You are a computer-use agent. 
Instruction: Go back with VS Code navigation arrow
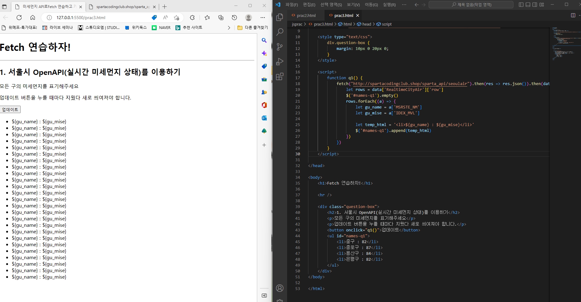point(417,5)
